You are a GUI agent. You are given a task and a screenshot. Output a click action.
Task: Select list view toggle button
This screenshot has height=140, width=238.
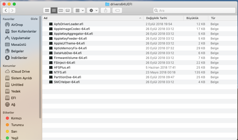point(54,10)
